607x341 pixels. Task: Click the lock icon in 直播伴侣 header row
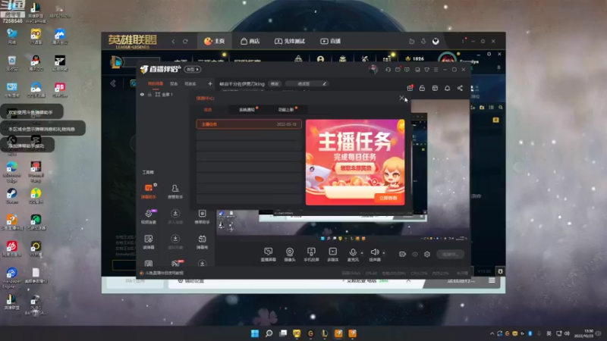pos(422,88)
